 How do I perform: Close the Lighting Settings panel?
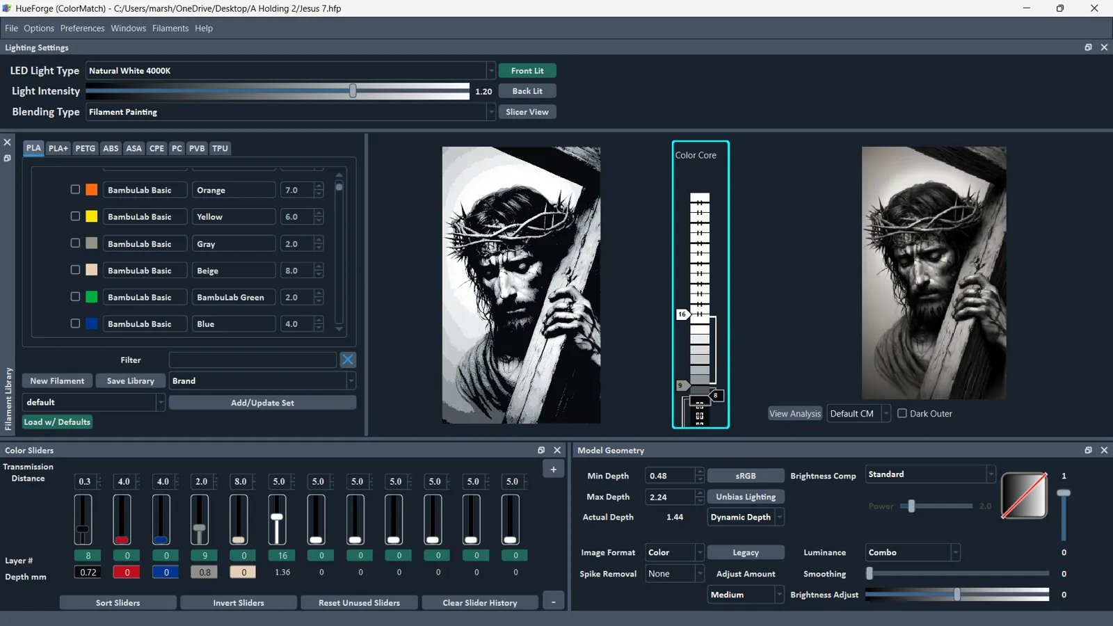tap(1104, 47)
